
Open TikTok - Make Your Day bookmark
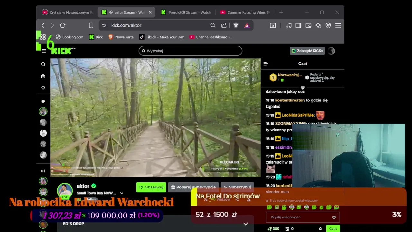tap(162, 37)
